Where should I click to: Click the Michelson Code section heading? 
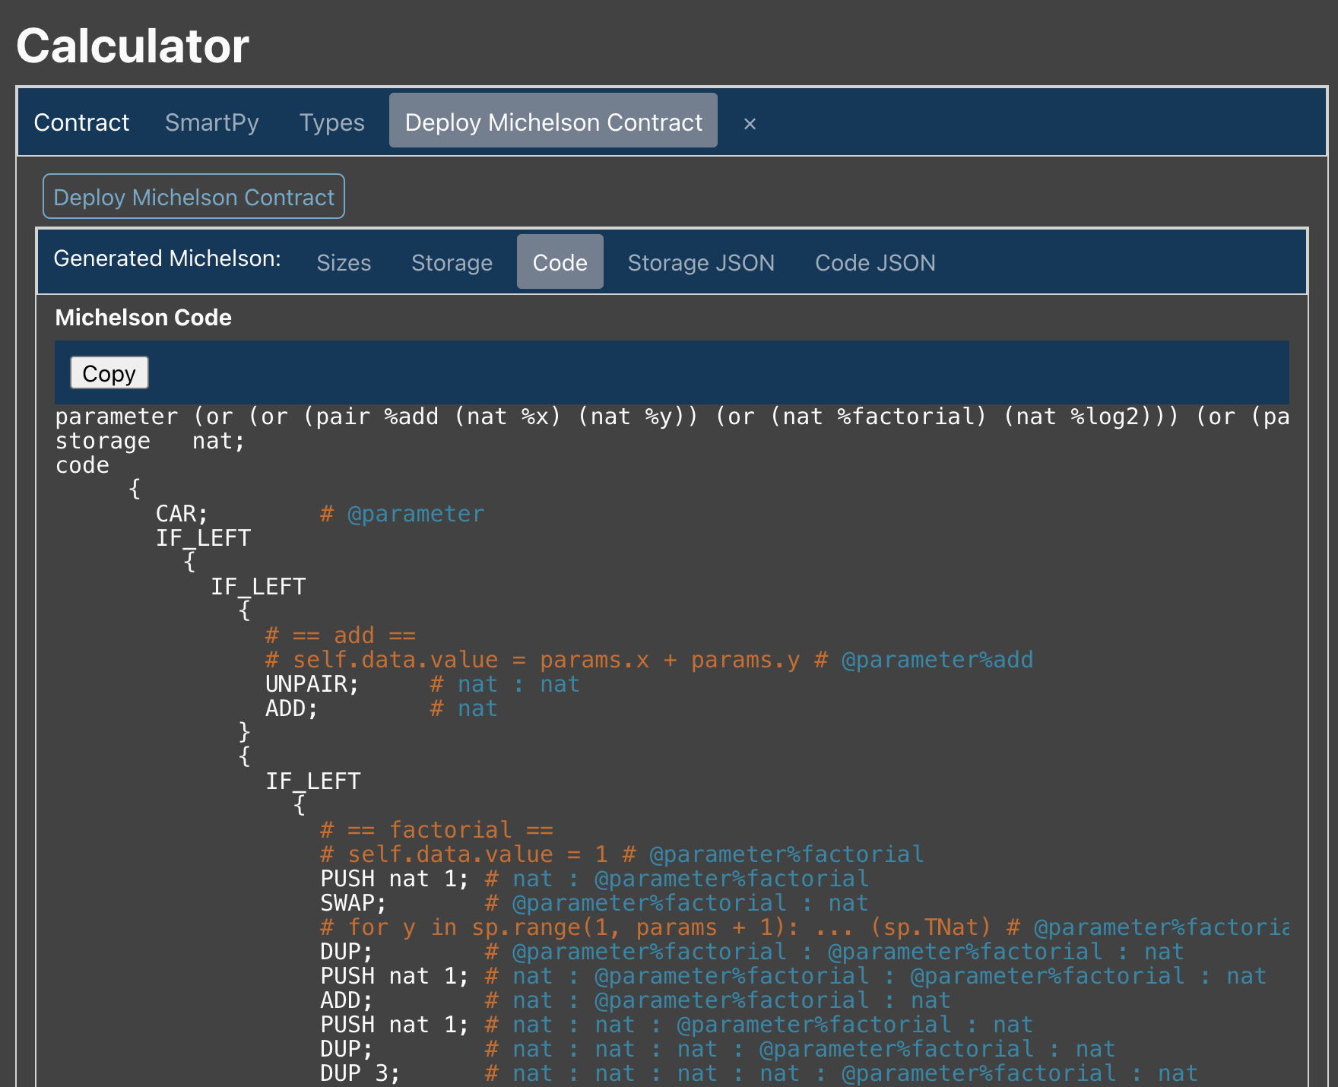click(x=143, y=318)
